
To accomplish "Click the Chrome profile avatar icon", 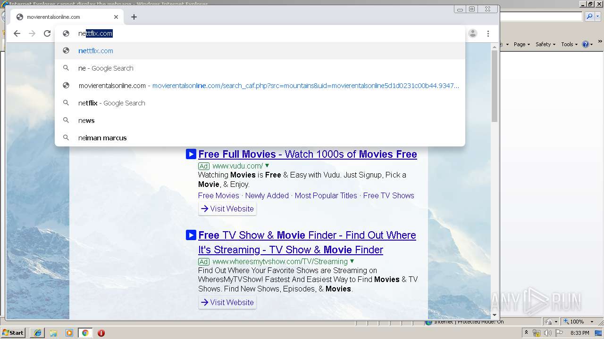I will (x=473, y=33).
